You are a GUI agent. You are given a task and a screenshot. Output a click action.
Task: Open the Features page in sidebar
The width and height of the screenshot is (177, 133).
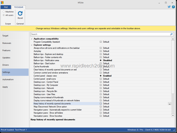(15, 50)
